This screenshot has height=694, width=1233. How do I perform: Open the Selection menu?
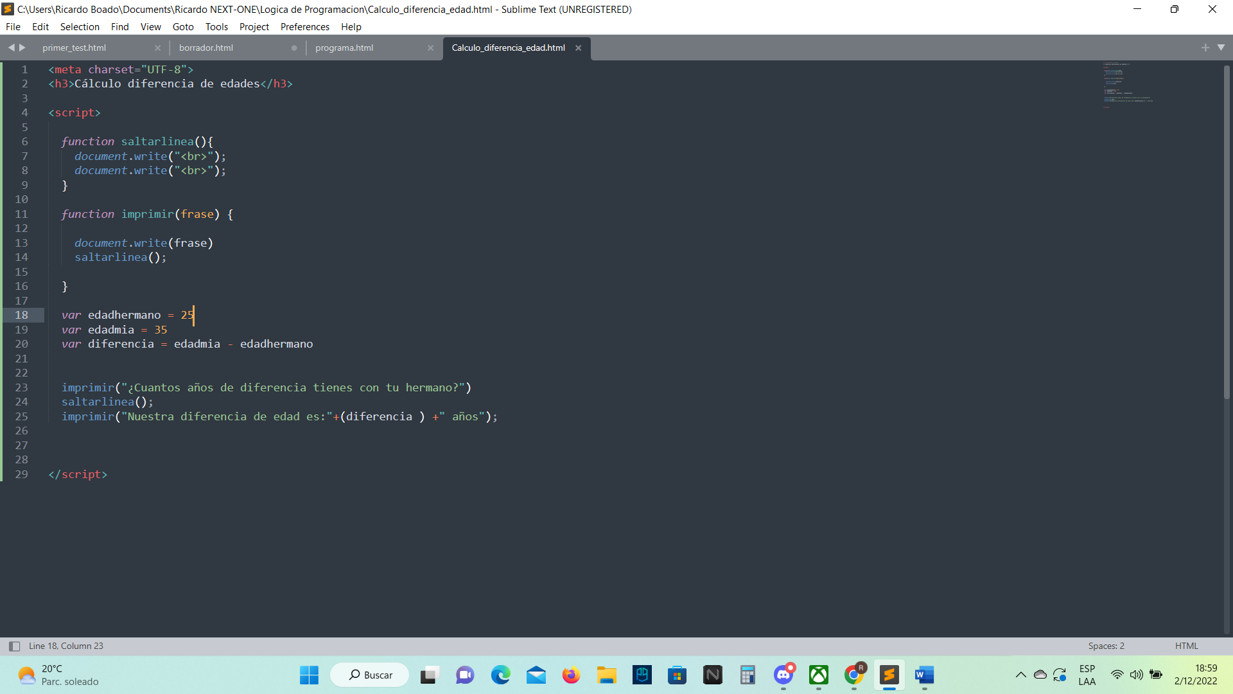(80, 27)
